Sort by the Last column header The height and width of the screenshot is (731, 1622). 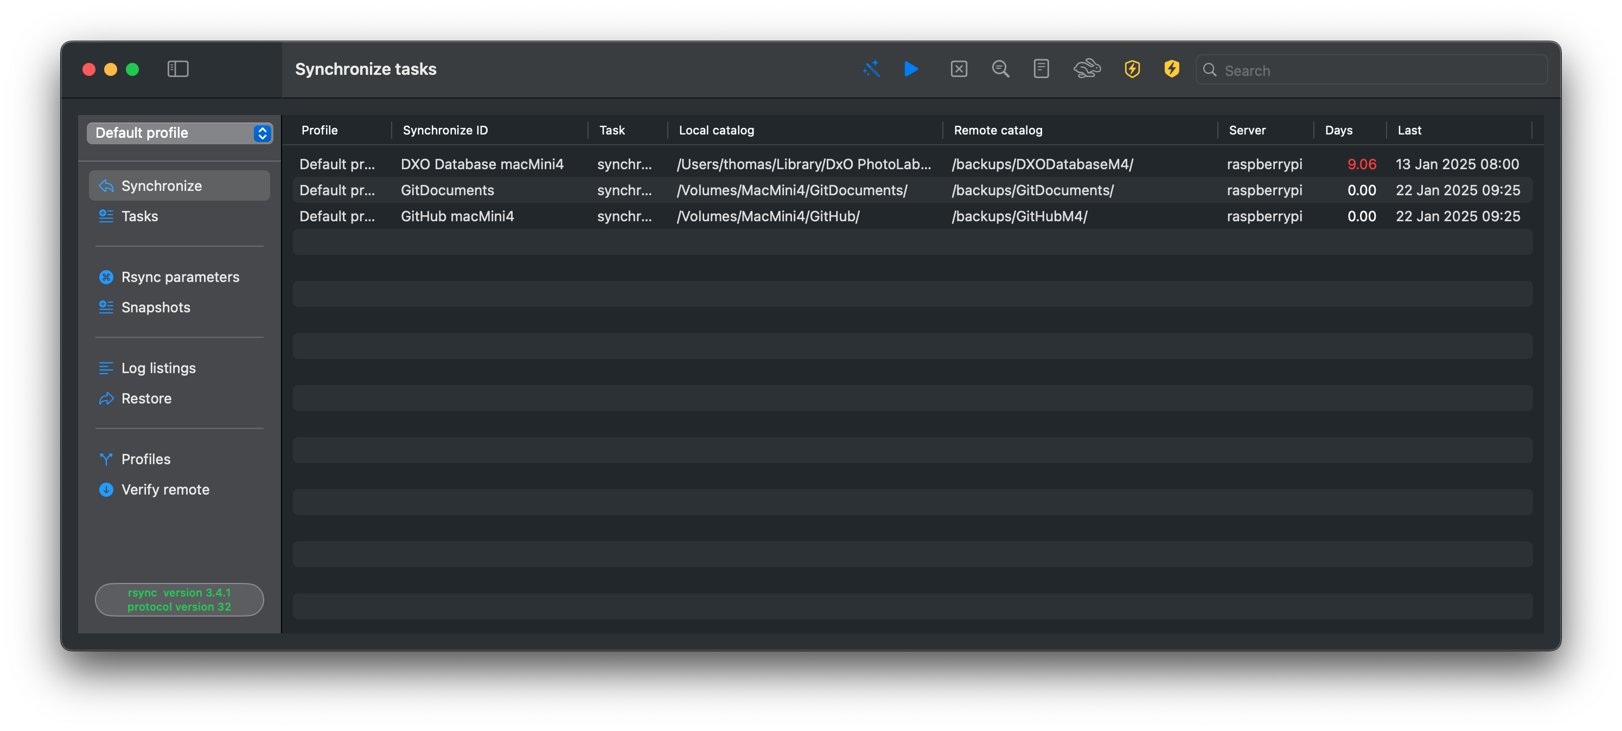[1409, 130]
